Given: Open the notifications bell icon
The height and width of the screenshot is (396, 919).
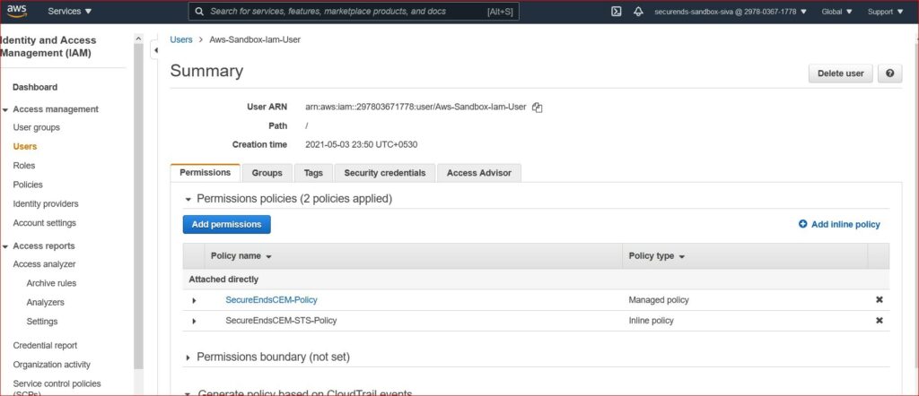Looking at the screenshot, I should 638,11.
